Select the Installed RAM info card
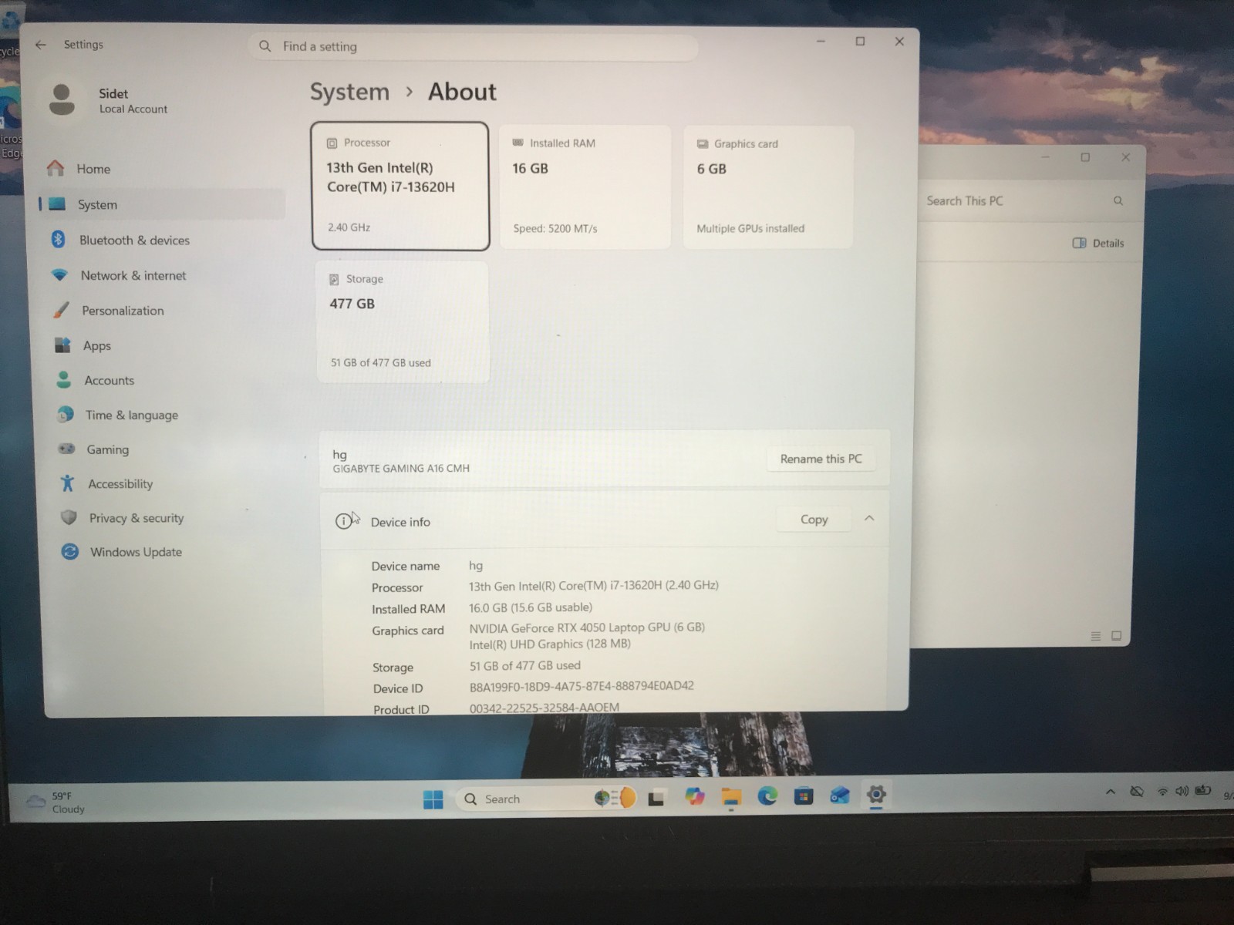 (x=585, y=187)
